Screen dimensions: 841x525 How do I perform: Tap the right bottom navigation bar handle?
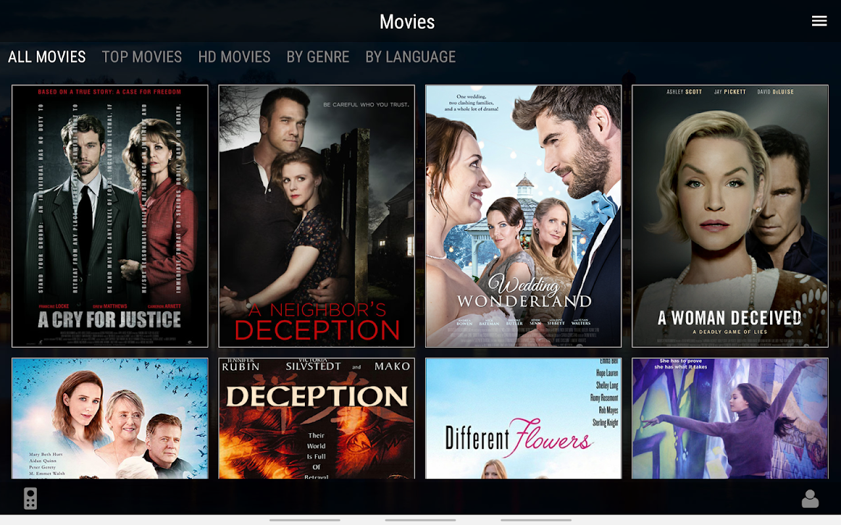point(536,520)
